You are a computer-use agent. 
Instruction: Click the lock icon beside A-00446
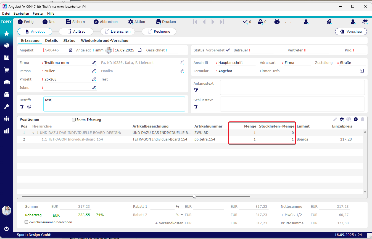pyautogui.click(x=70, y=50)
